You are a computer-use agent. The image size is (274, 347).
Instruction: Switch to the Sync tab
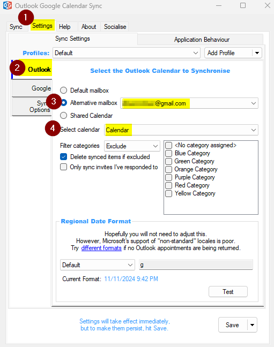(16, 27)
